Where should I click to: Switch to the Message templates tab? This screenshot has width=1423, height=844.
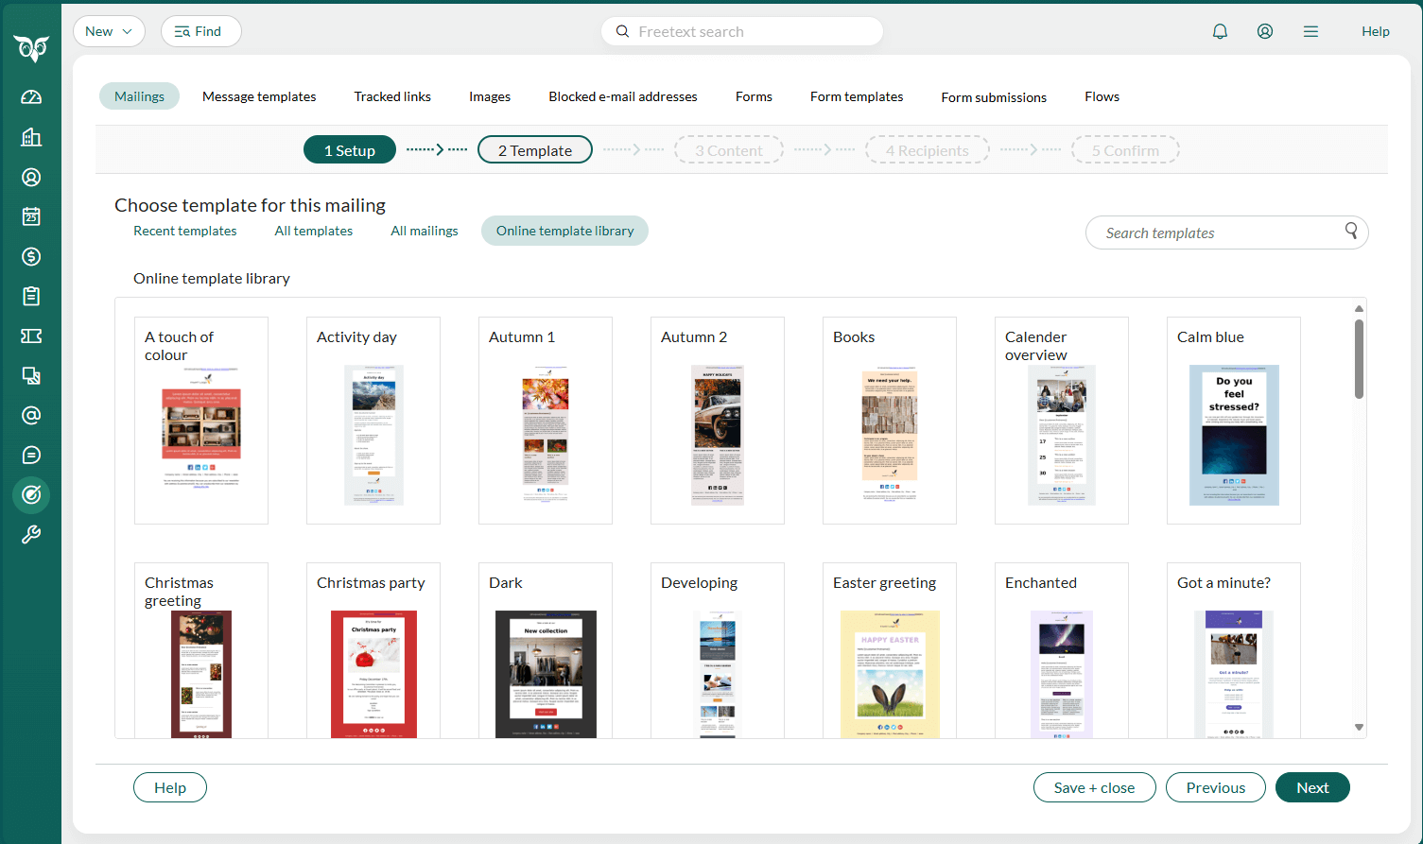pyautogui.click(x=259, y=96)
